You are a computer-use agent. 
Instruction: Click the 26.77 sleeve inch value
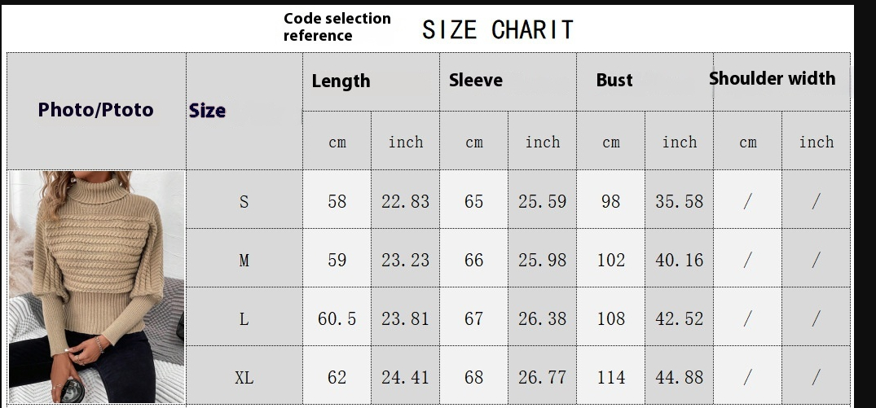pyautogui.click(x=543, y=377)
